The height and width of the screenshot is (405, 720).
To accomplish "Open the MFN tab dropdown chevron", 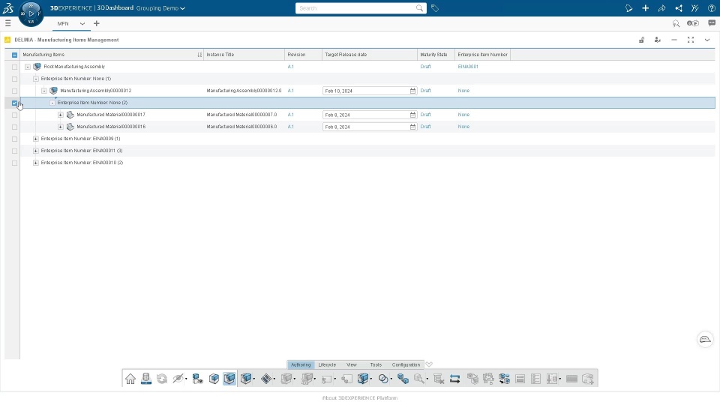I will [82, 23].
